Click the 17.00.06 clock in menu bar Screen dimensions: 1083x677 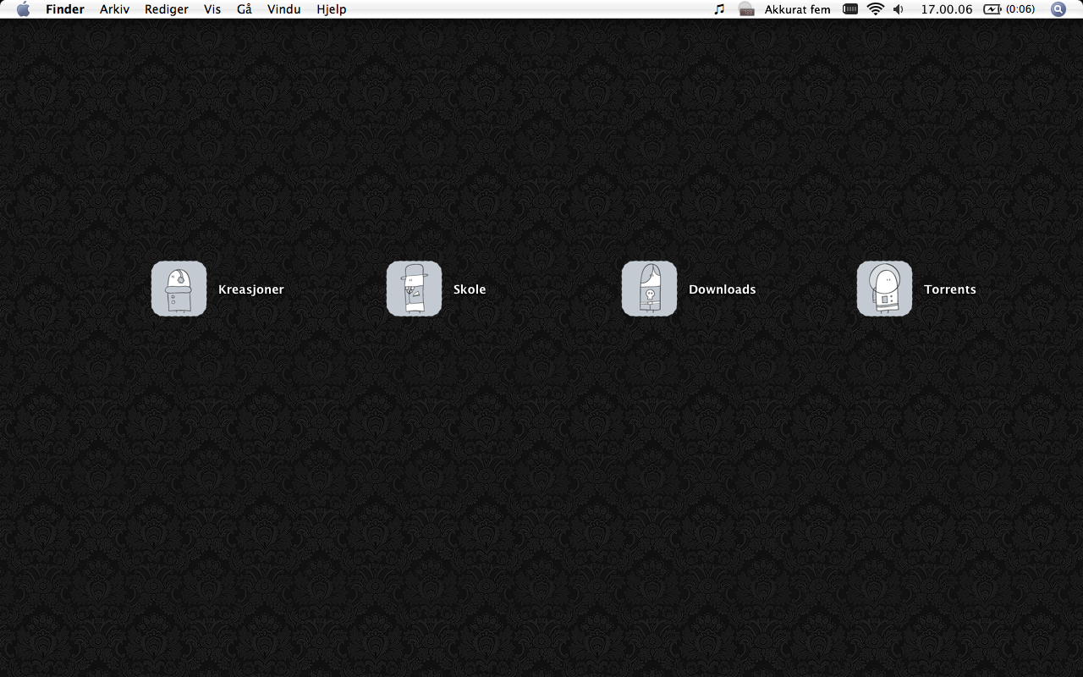(947, 9)
